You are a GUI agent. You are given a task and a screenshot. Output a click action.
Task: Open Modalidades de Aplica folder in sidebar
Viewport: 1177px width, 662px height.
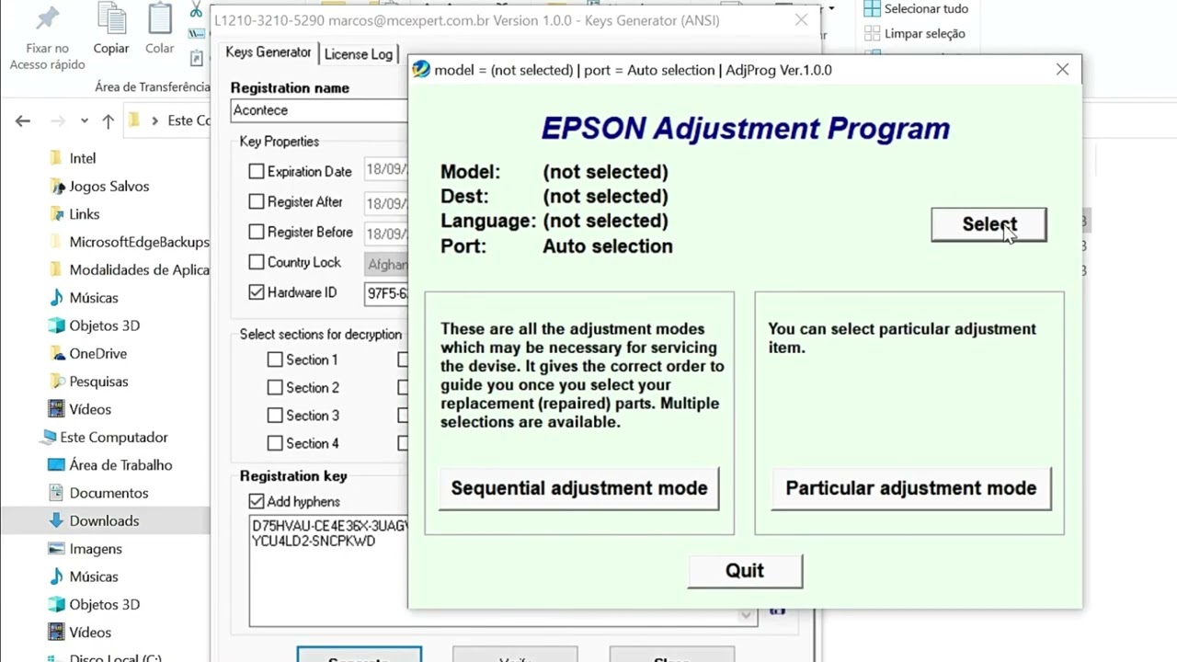pyautogui.click(x=140, y=269)
